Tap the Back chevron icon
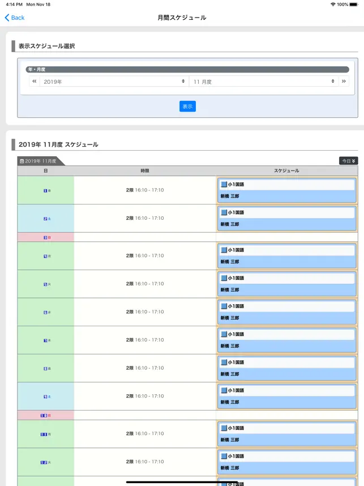Screen dimensions: 364x486 [x=7, y=18]
